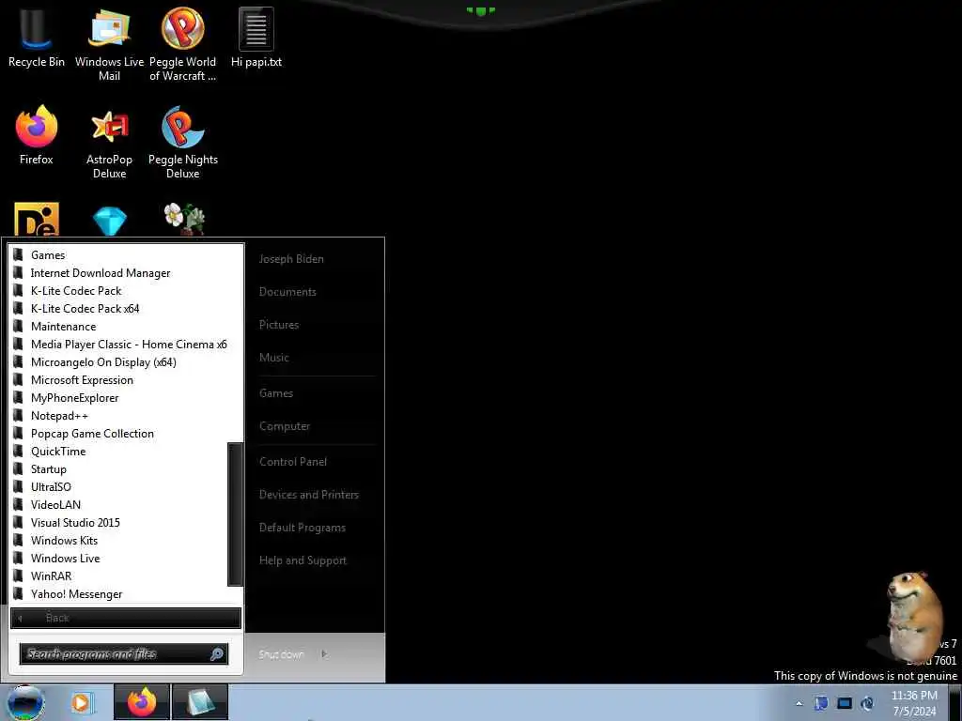Click the Start orb button
Viewport: 962px width, 721px height.
point(25,702)
